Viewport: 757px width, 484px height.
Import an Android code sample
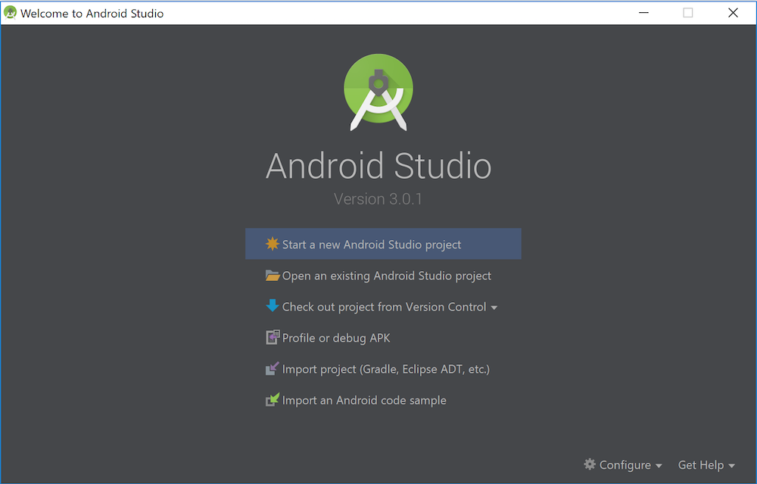[363, 399]
